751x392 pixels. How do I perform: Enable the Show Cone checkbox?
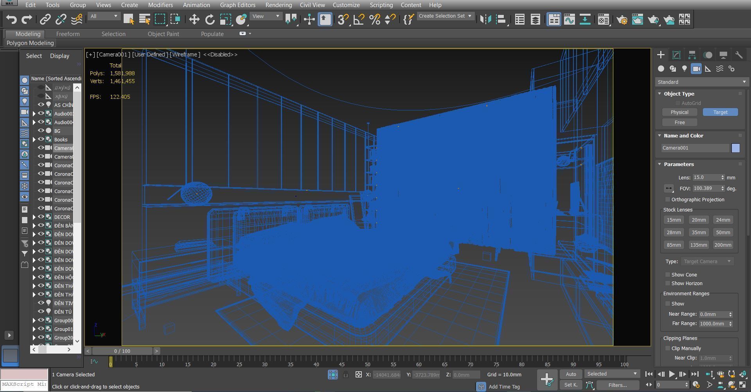click(x=668, y=275)
